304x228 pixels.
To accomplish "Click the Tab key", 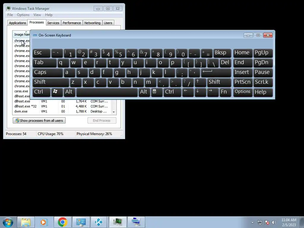I will (45, 63).
